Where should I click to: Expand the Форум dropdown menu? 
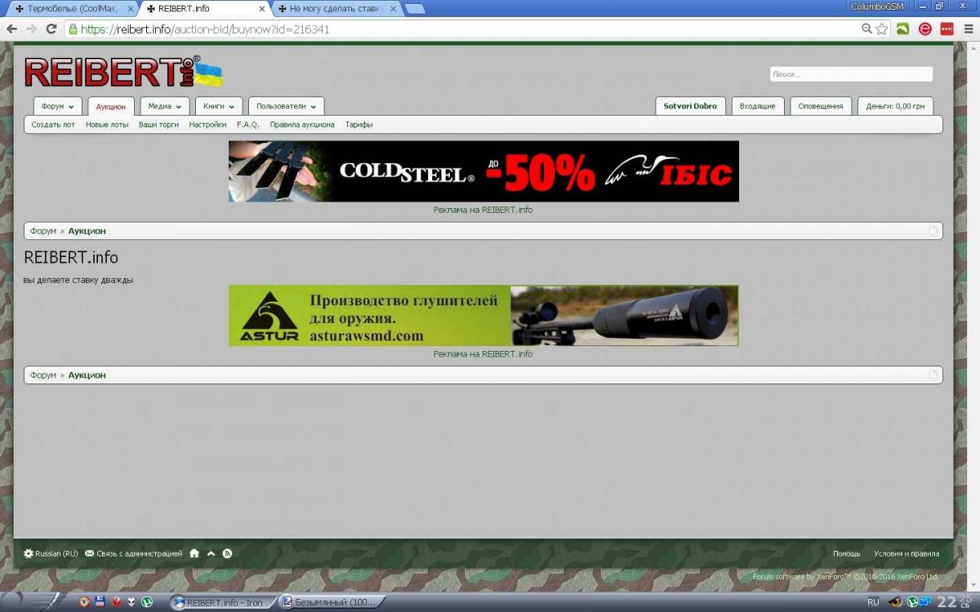(x=57, y=106)
